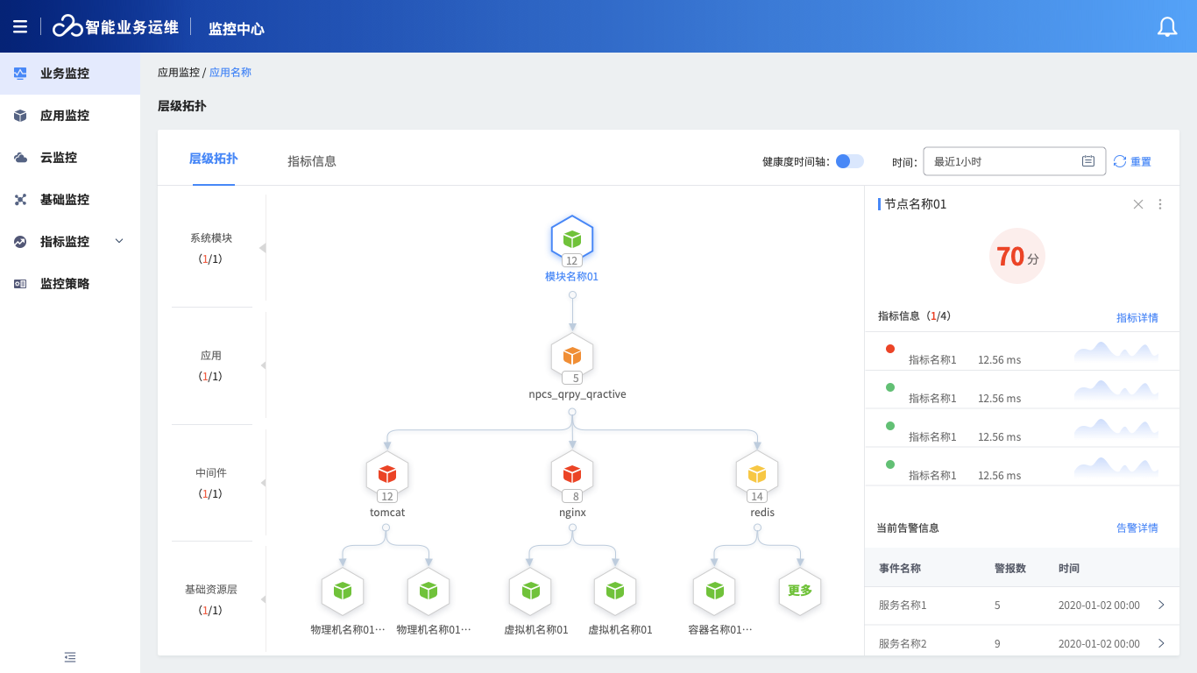Select the redis middleware node
Viewport: 1197px width, 673px height.
[x=757, y=474]
